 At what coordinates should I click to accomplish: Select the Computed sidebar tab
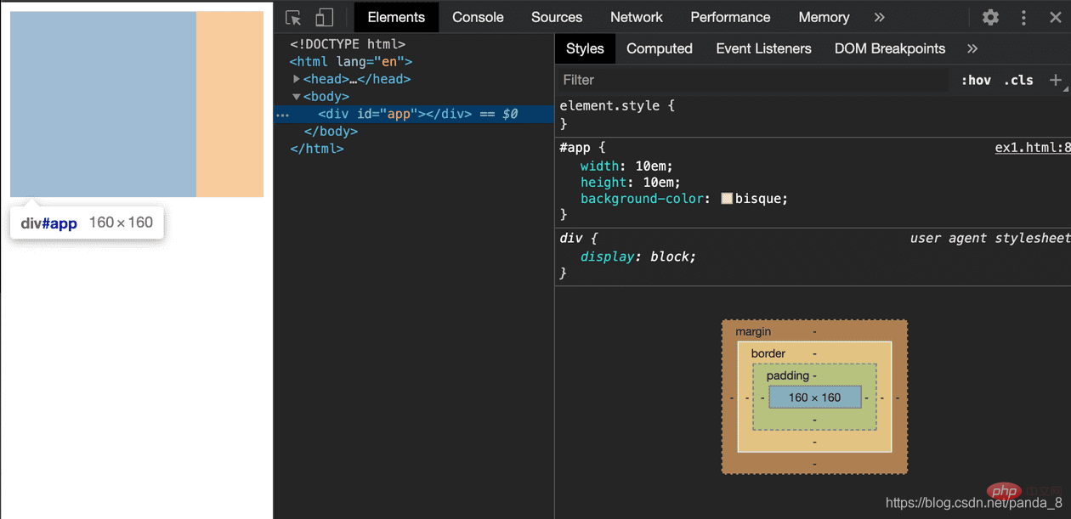[x=660, y=48]
